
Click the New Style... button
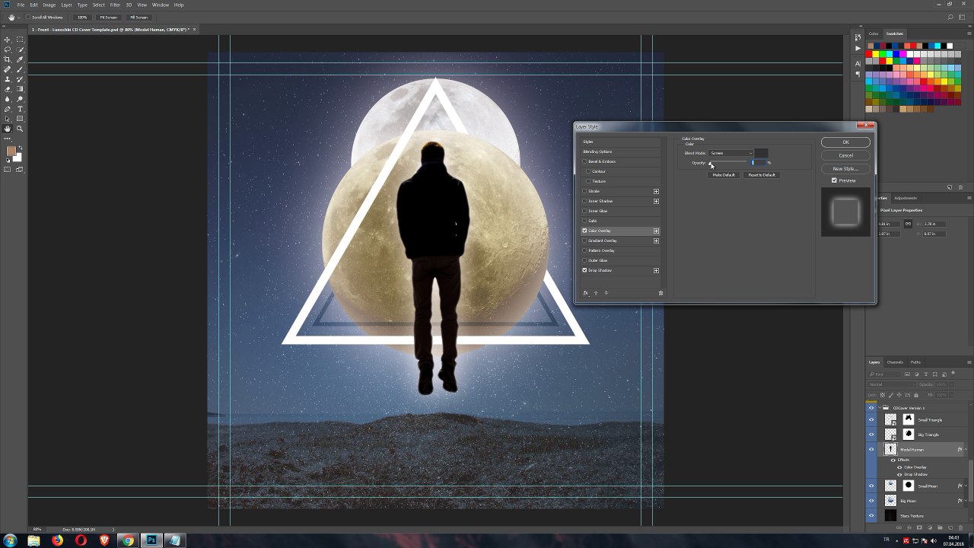(845, 168)
